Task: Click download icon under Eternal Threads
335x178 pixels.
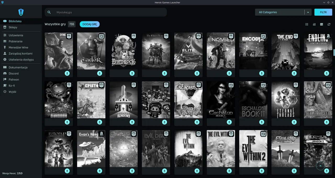Action: [294, 122]
